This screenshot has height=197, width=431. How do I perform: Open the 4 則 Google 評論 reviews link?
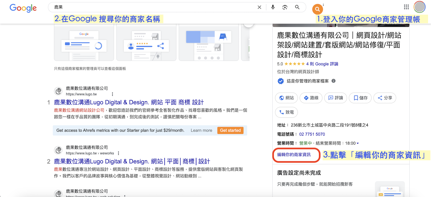click(x=322, y=64)
